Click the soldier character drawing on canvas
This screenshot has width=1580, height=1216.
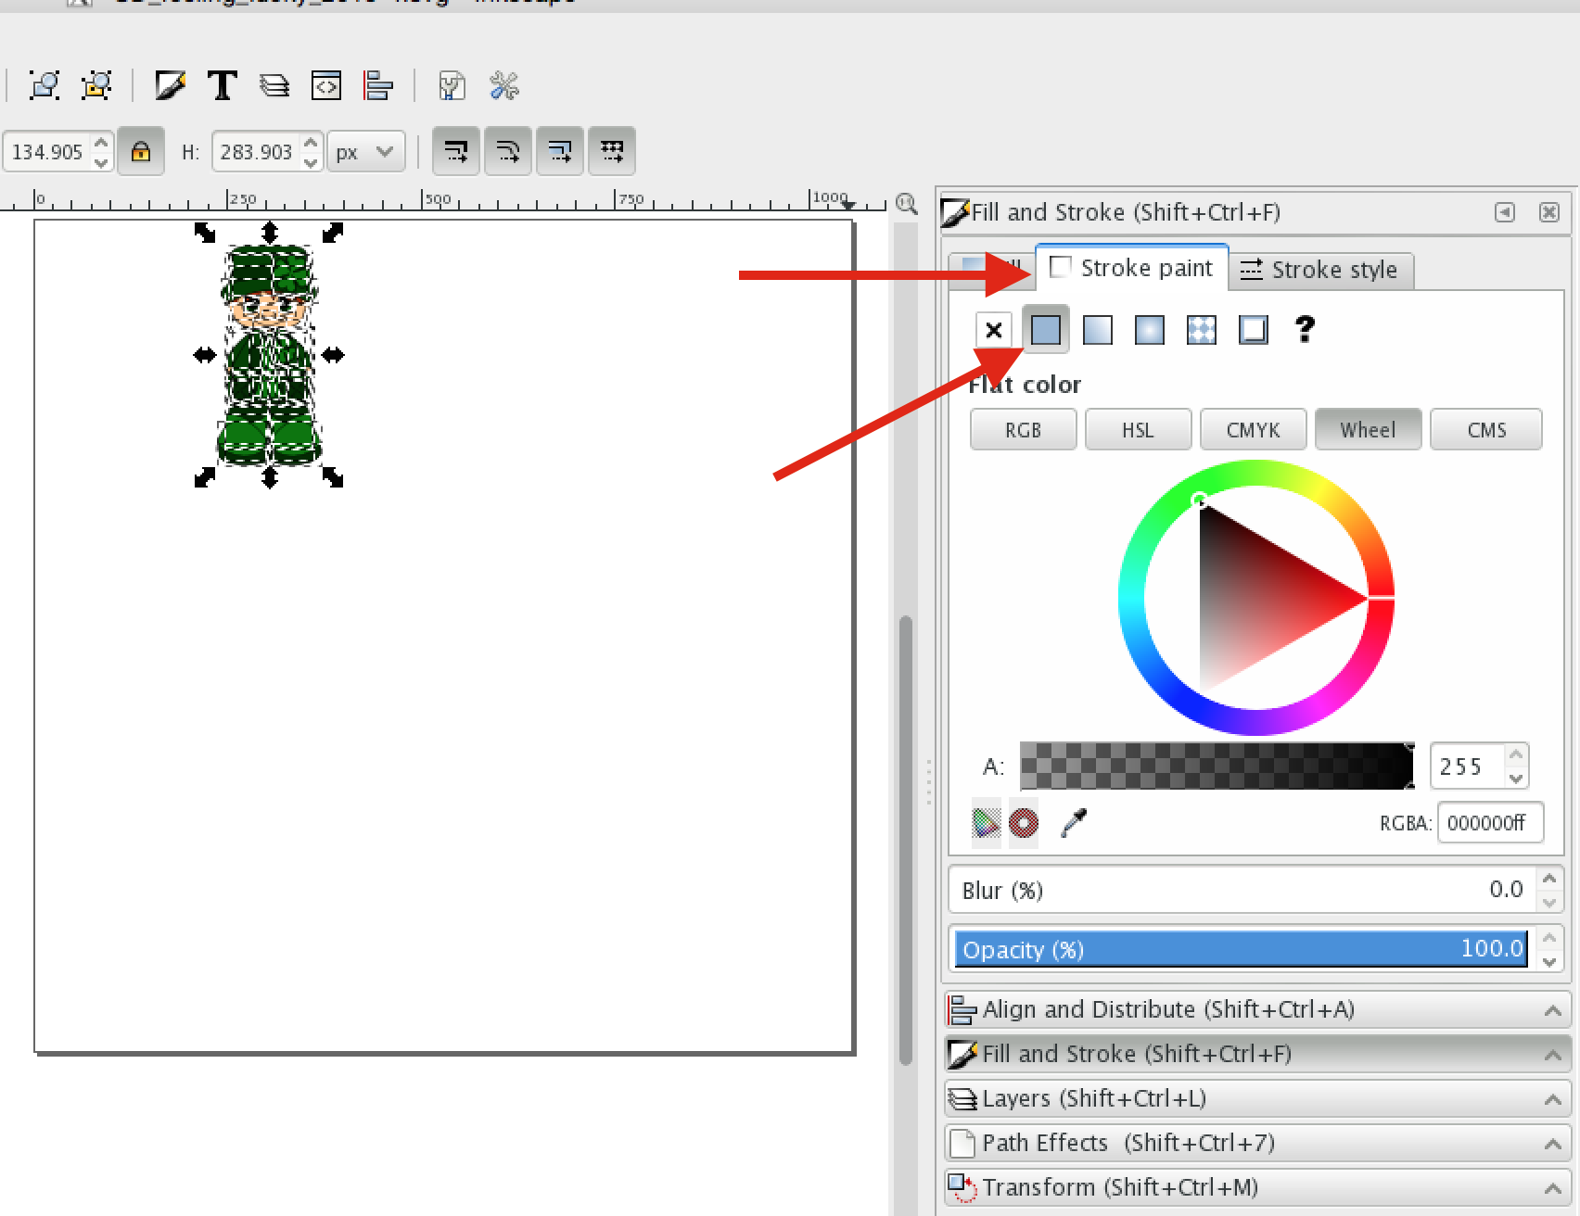click(x=270, y=355)
